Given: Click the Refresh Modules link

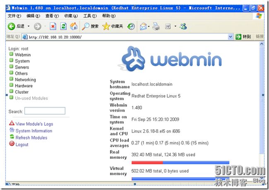Looking at the screenshot, I should (31, 138).
